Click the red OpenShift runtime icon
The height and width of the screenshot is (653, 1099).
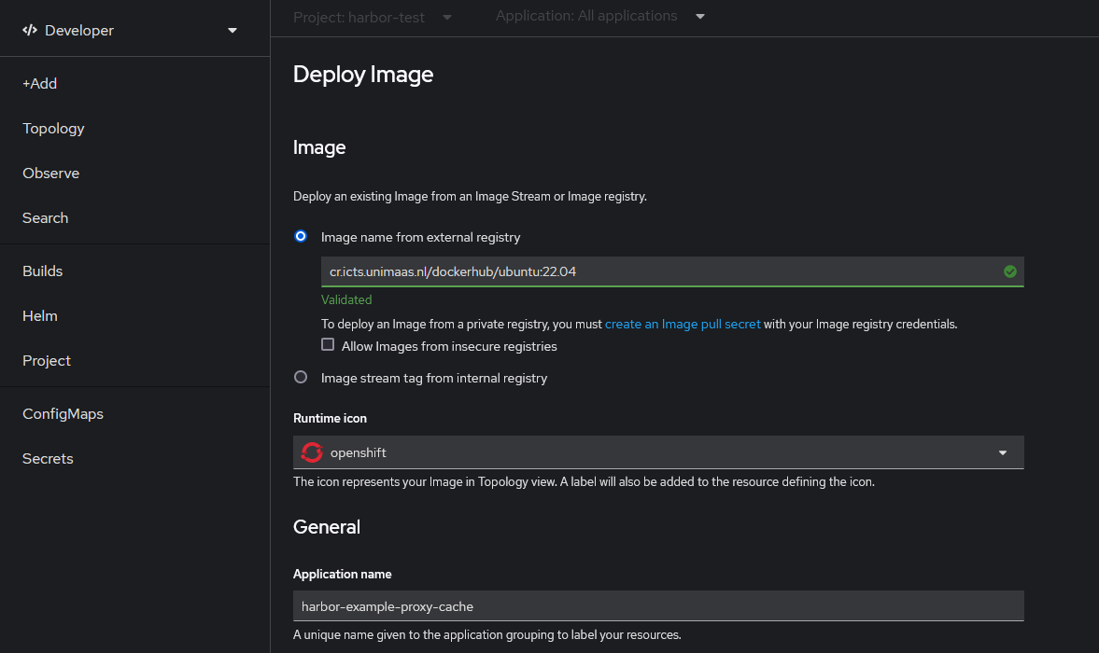click(312, 452)
